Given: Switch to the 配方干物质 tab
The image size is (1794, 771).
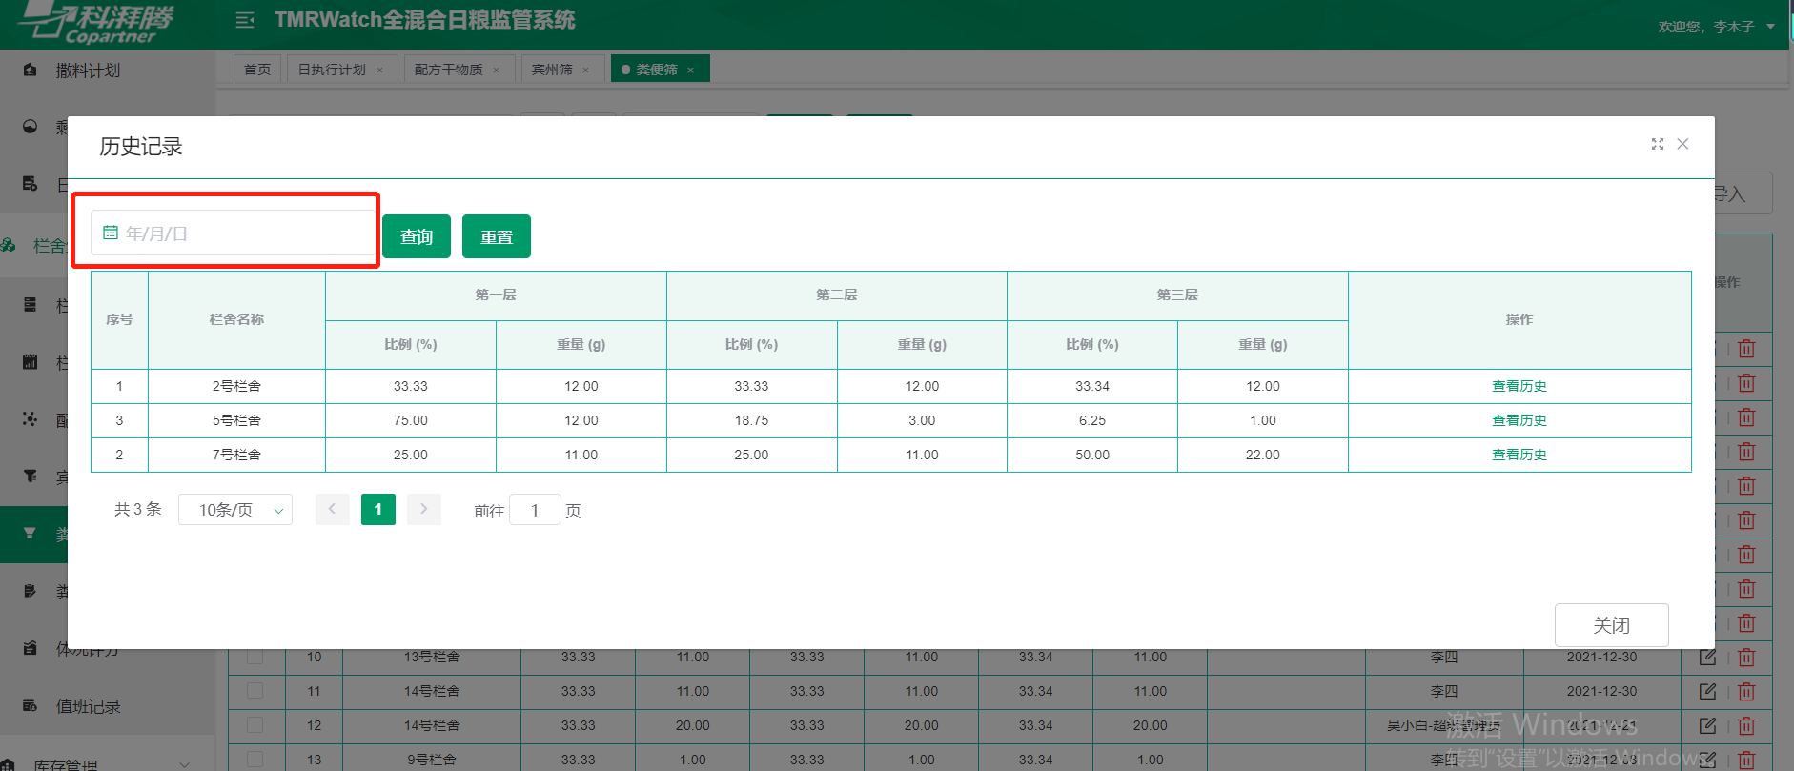Looking at the screenshot, I should (x=449, y=70).
